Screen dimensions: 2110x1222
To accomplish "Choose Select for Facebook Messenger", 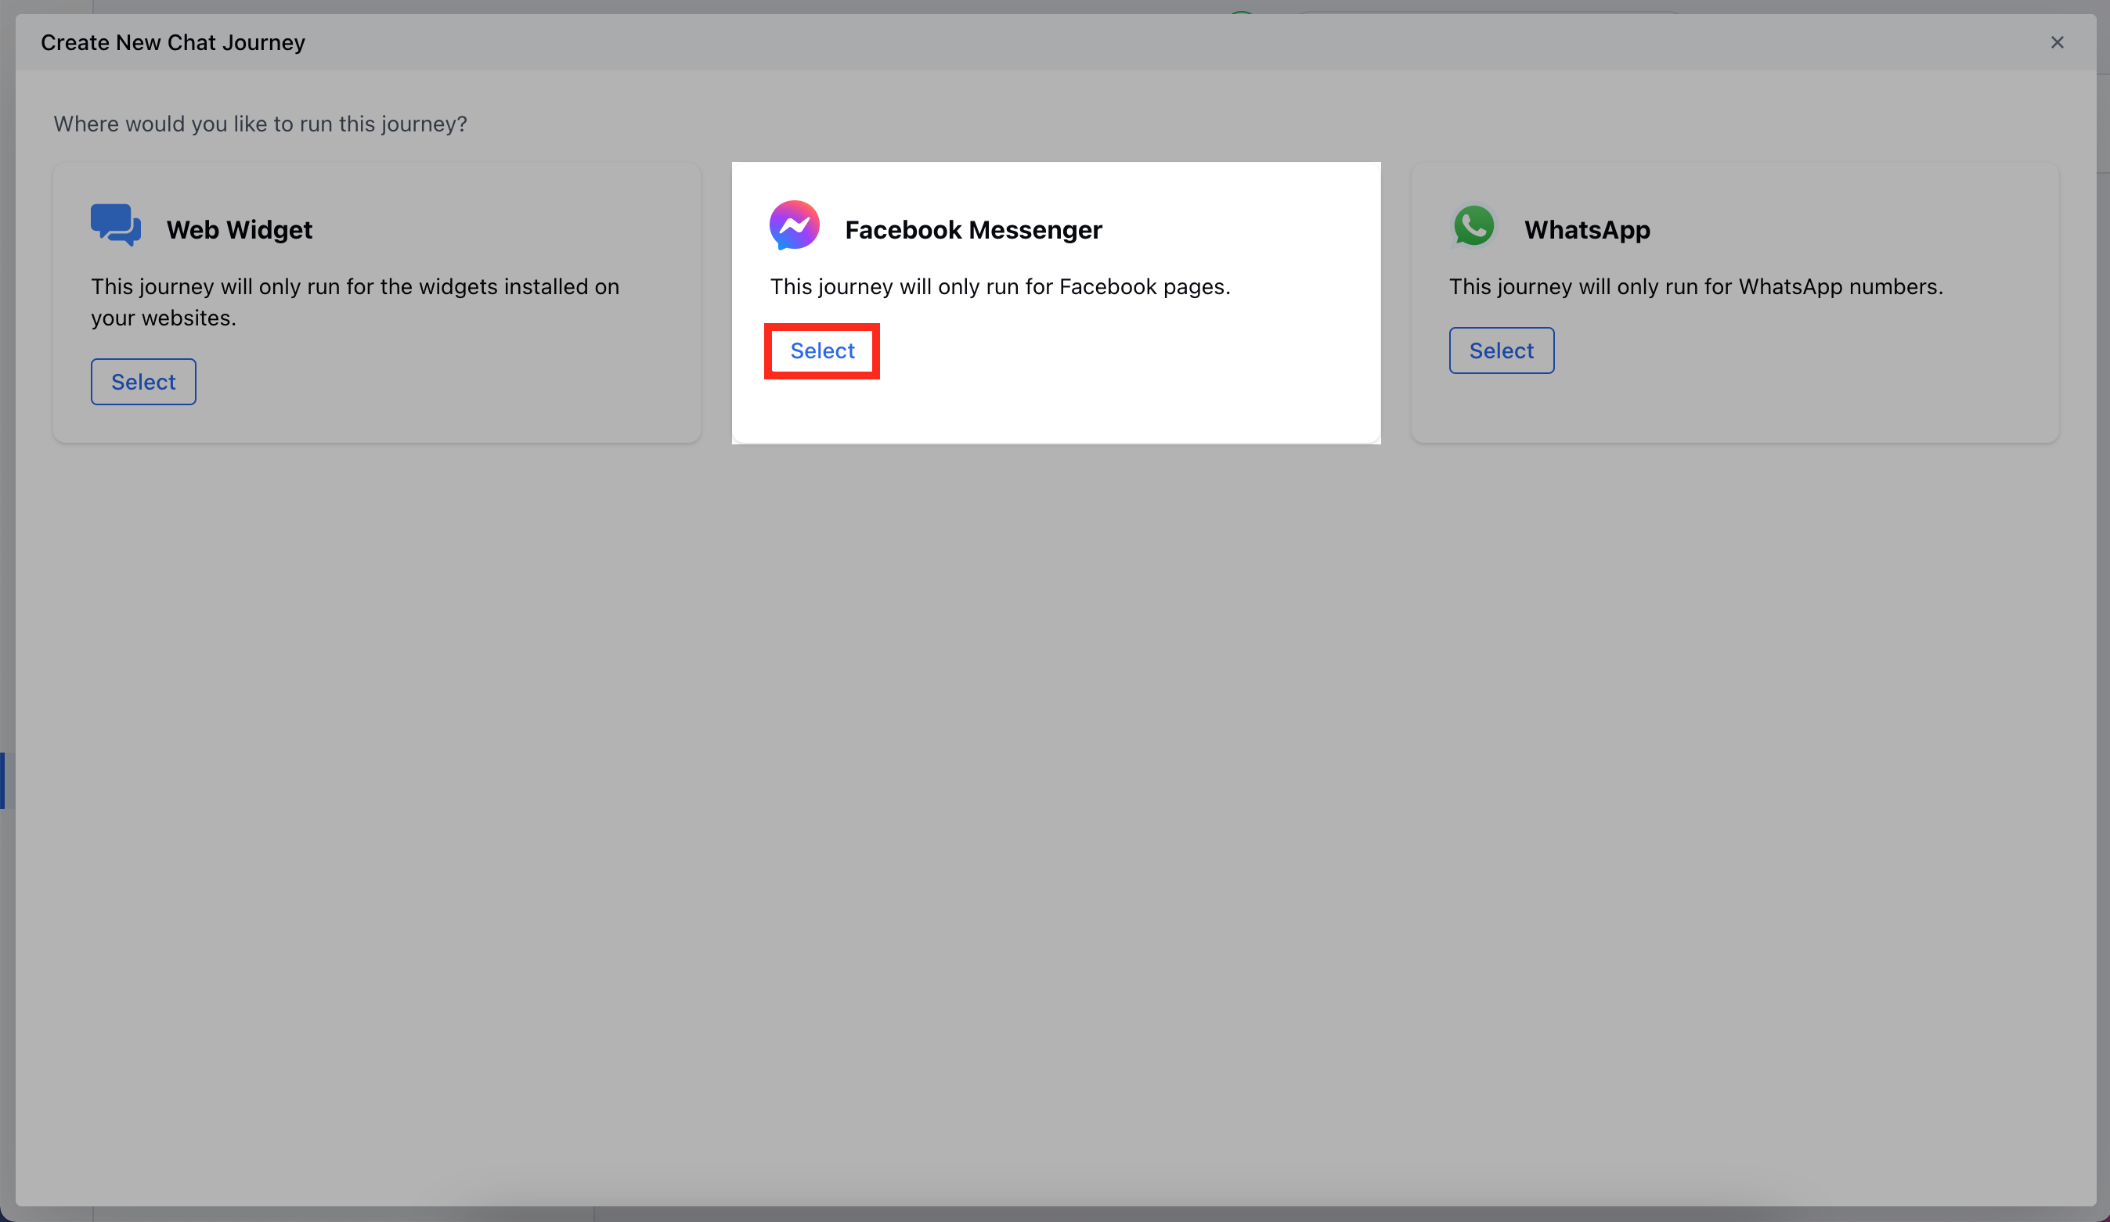I will (x=822, y=350).
